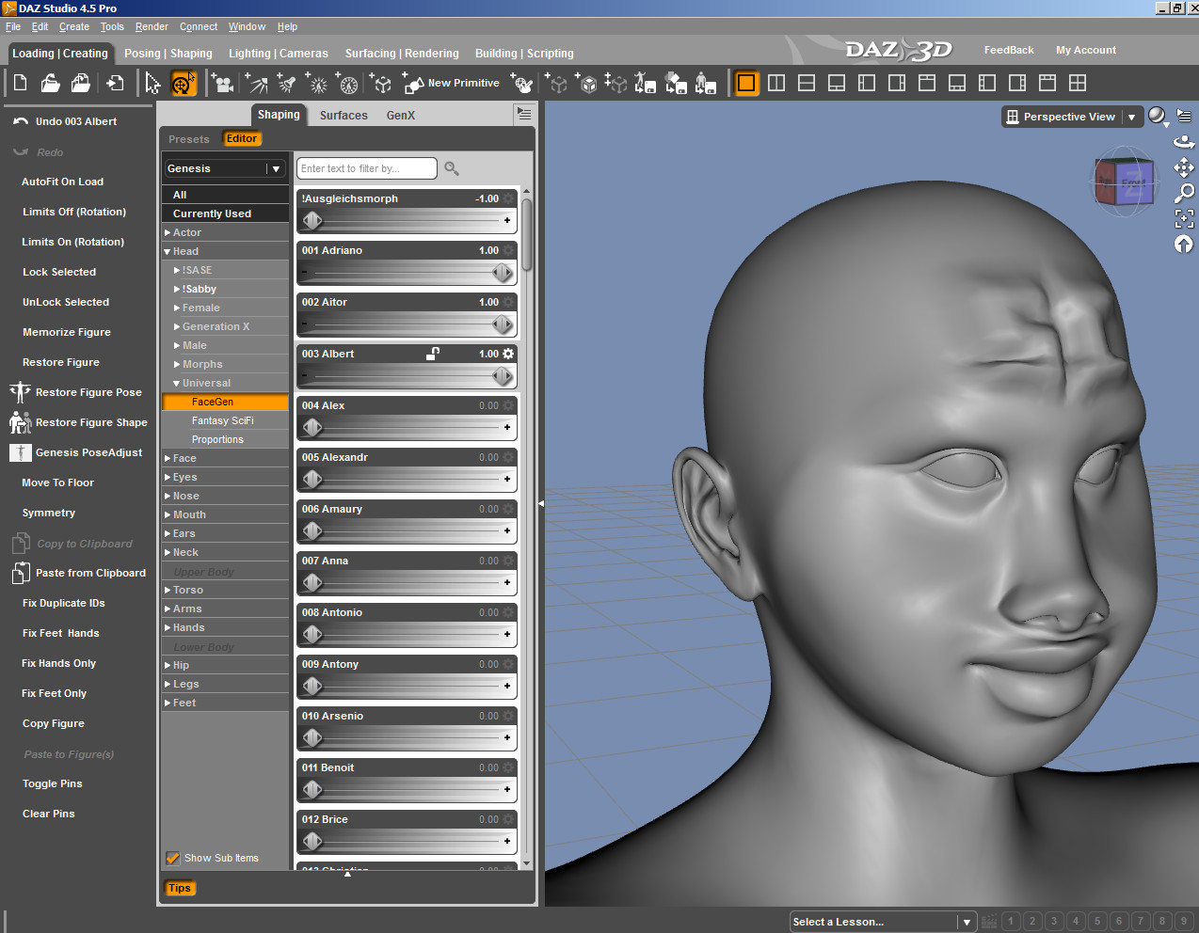The width and height of the screenshot is (1199, 933).
Task: Open the Select a Lesson dropdown
Action: tap(882, 922)
